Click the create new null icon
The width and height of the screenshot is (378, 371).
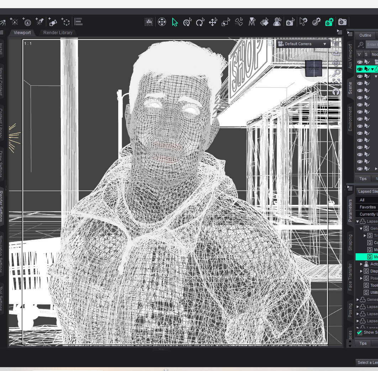pos(65,22)
